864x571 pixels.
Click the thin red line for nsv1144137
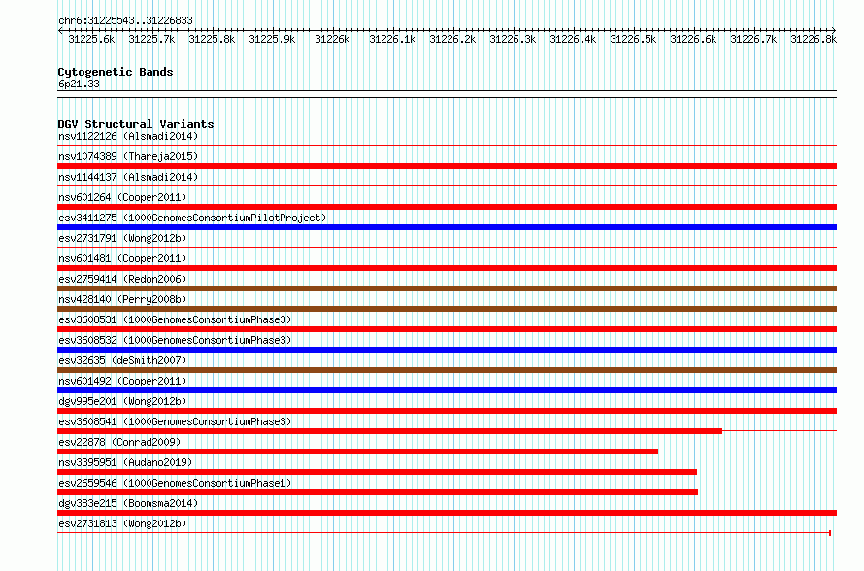click(447, 186)
